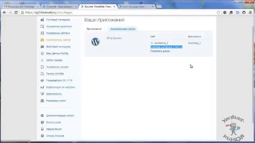Viewport: 255px width, 143px height.
Task: Click the Список бонусов gift icon
Action: (x=42, y=136)
